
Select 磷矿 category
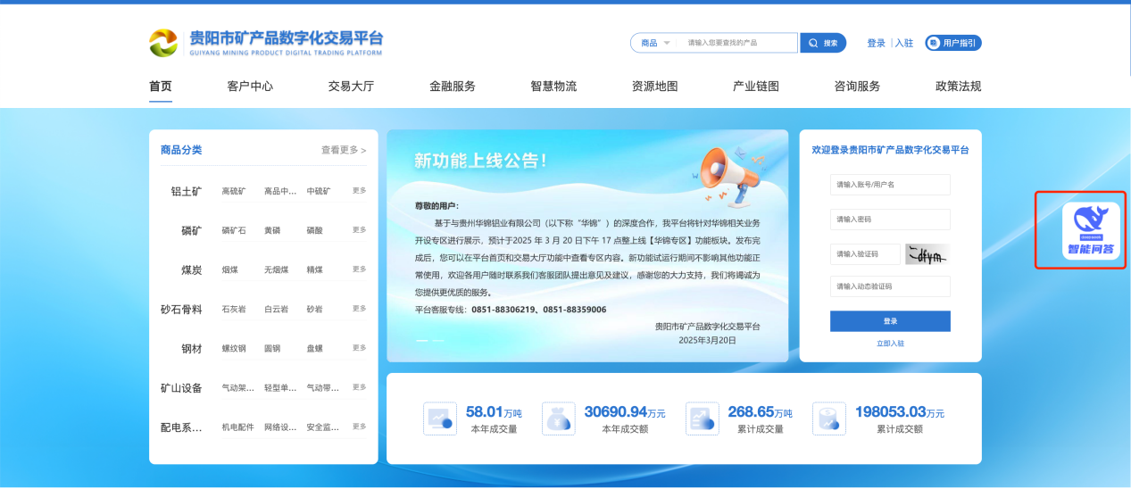point(192,230)
